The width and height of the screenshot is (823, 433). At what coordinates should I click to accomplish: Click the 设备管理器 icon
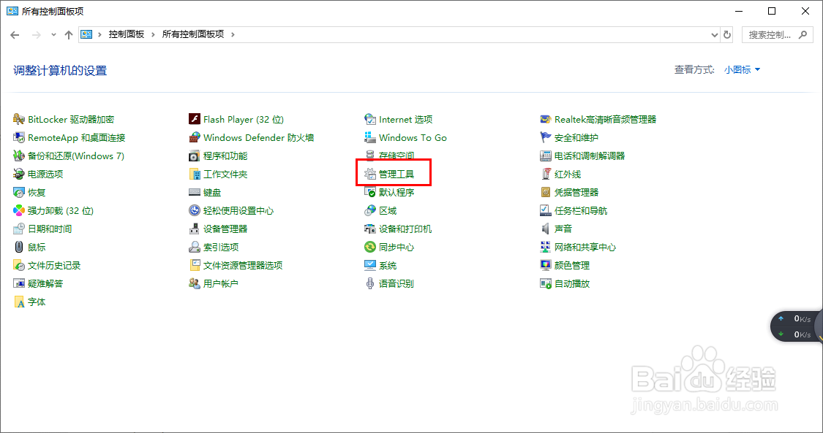pyautogui.click(x=194, y=229)
